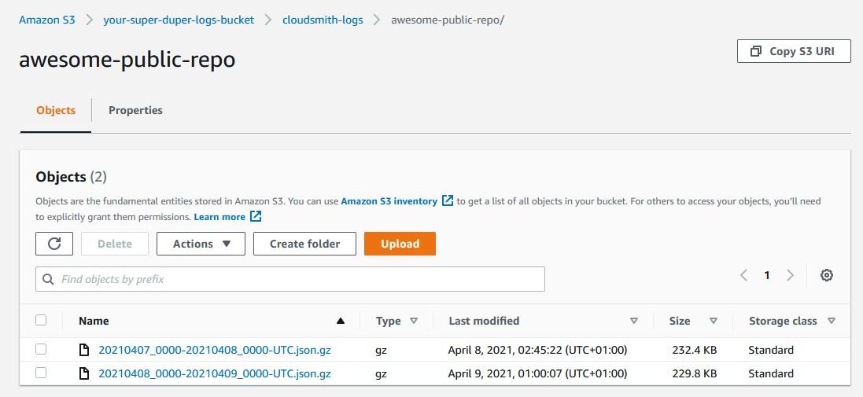
Task: Open the Learn more link
Action: [x=219, y=217]
